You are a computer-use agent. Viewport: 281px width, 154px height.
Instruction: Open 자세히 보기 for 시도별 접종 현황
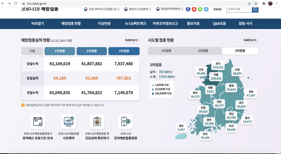coord(251,40)
